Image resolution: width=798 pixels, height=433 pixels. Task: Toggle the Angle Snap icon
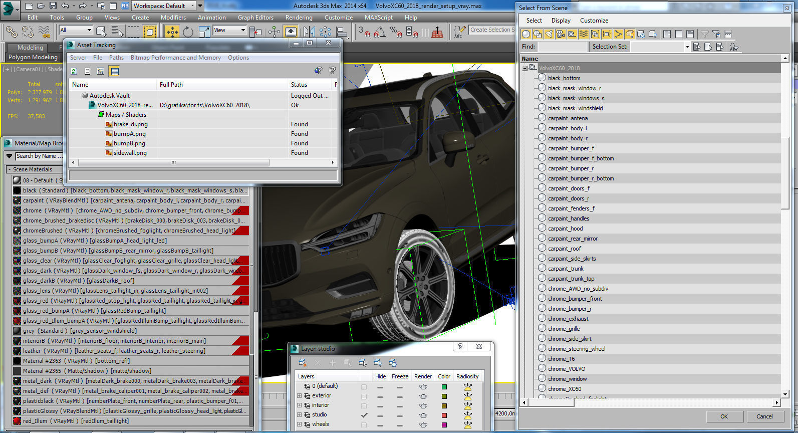(380, 32)
